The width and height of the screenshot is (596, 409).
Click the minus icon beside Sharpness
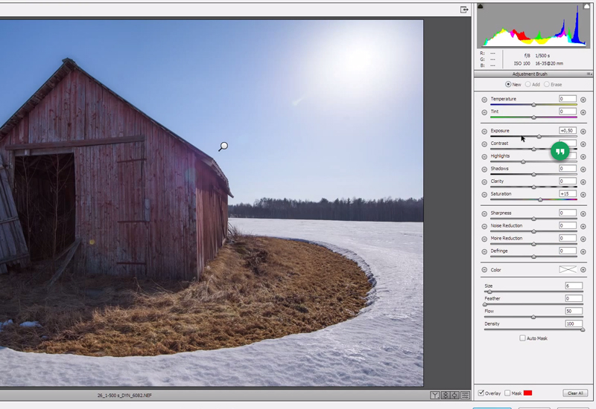484,213
